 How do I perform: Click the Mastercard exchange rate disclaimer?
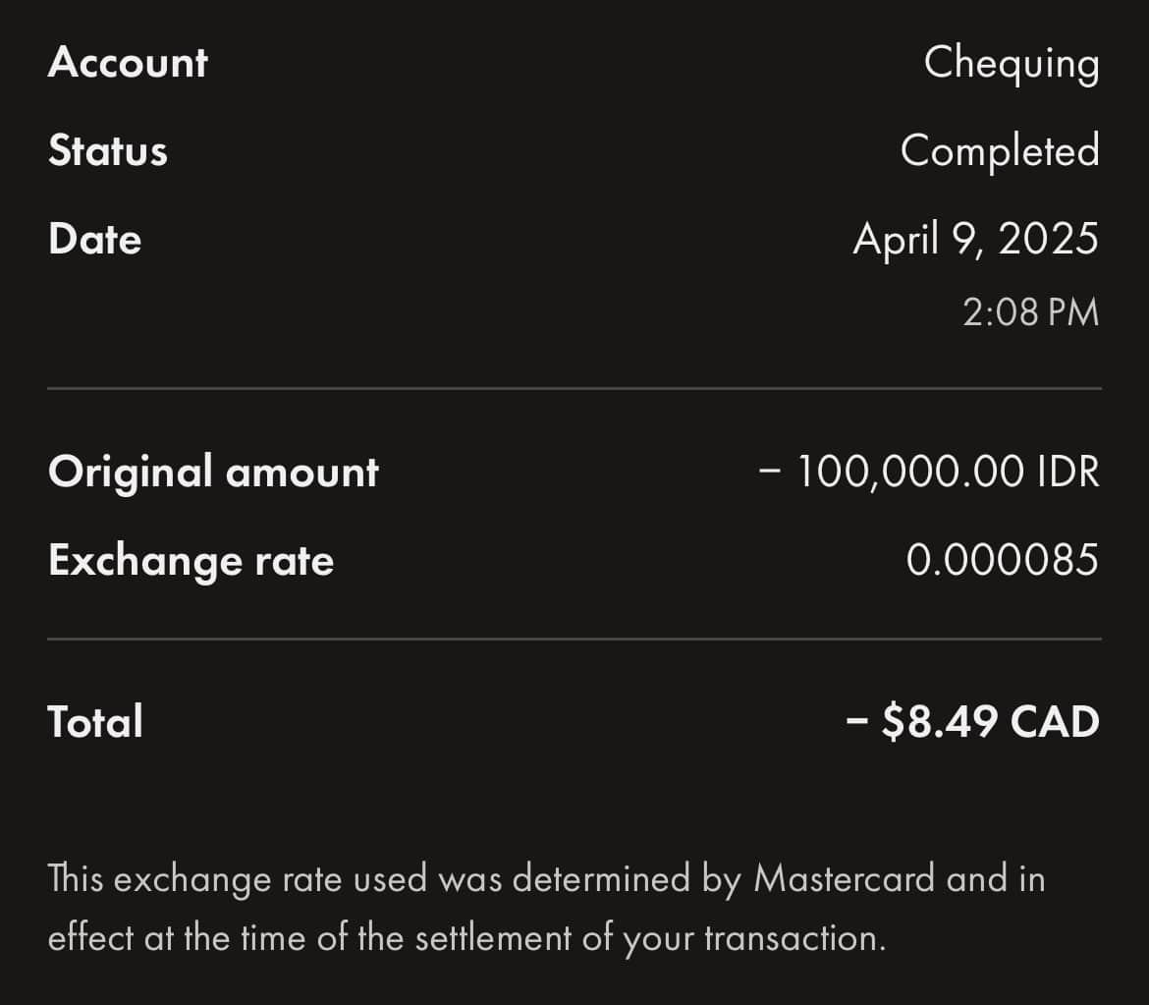click(x=545, y=908)
